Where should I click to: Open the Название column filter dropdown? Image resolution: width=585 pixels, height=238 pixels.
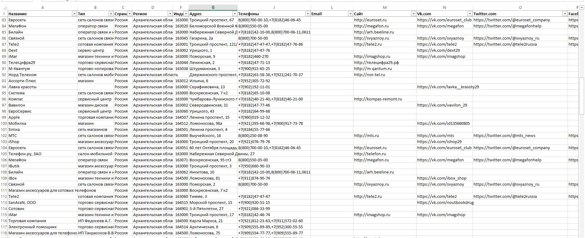(x=74, y=14)
